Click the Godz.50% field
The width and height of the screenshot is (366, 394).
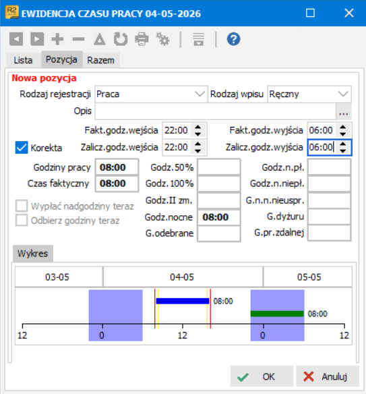coord(218,167)
